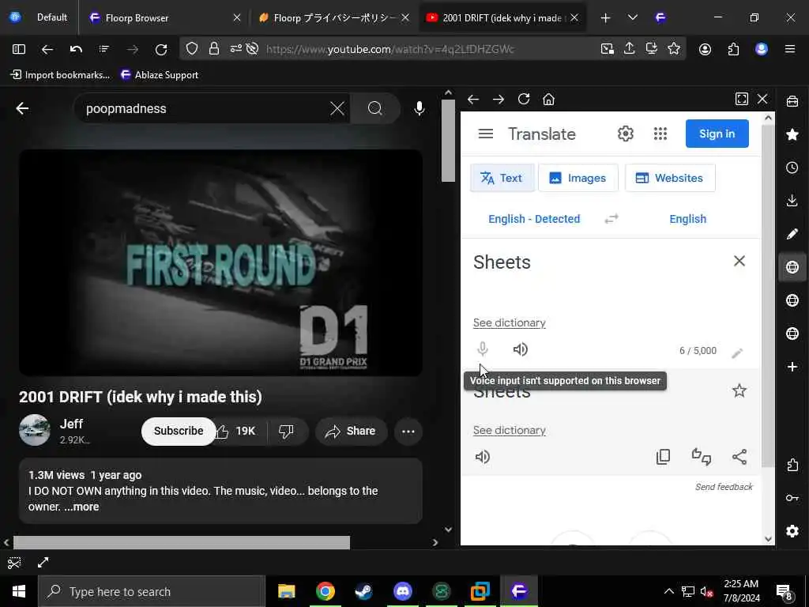
Task: Select Websites translation mode
Action: [x=670, y=178]
